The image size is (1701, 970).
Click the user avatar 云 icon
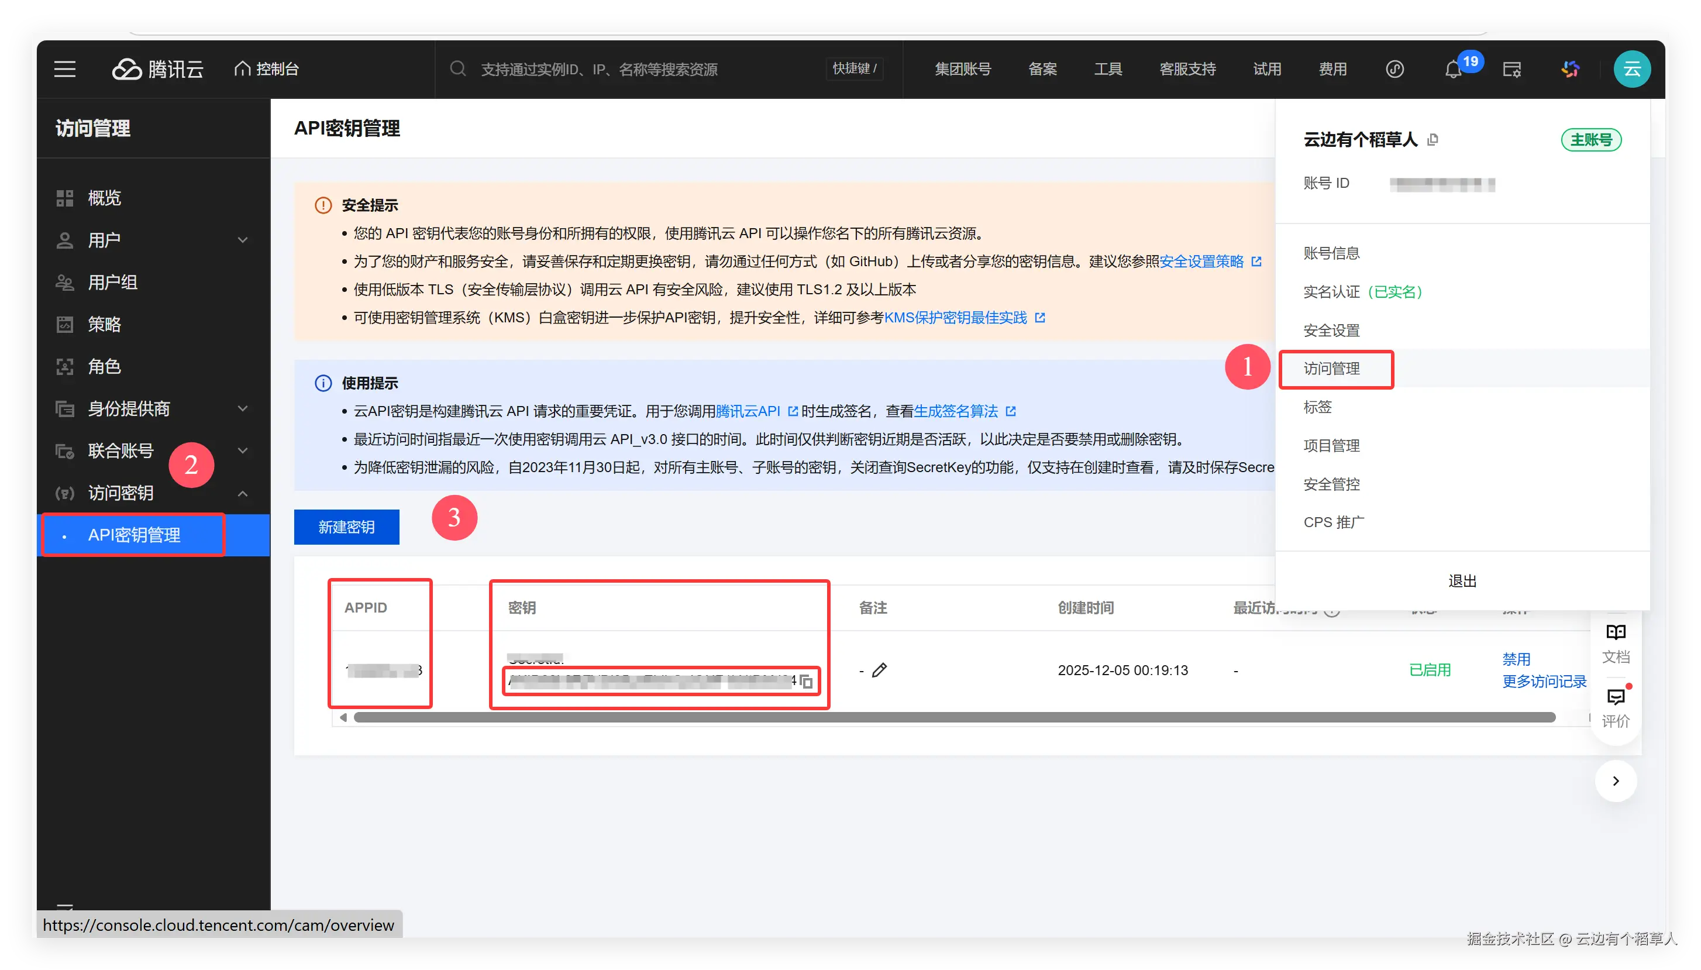(1632, 69)
